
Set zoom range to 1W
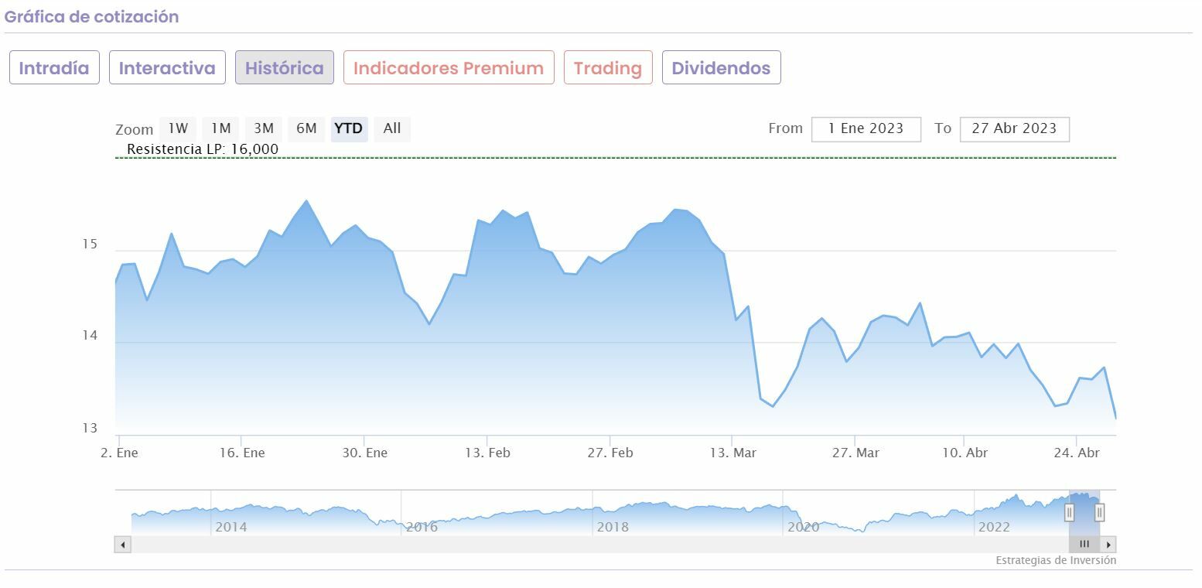pyautogui.click(x=178, y=128)
